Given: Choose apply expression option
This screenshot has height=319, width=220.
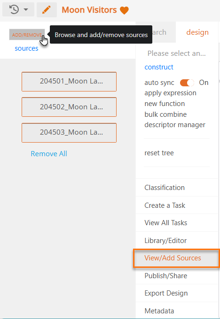Looking at the screenshot, I should (171, 93).
